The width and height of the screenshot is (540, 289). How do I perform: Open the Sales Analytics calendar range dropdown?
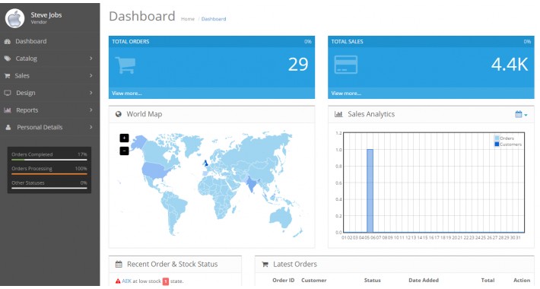521,114
